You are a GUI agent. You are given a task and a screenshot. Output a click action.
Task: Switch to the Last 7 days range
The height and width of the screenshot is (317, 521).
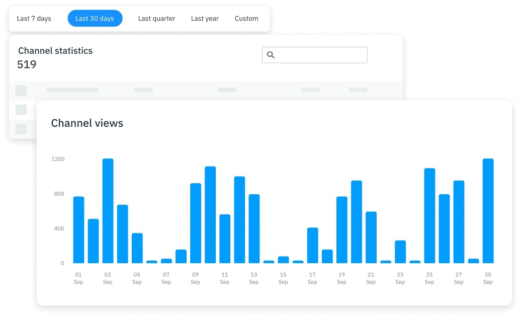pyautogui.click(x=34, y=19)
